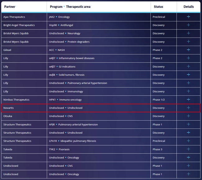Screen dimensions: 202x180
Task: Click α4β7 Inflammatory bowel diseases cell
Action: (99, 58)
